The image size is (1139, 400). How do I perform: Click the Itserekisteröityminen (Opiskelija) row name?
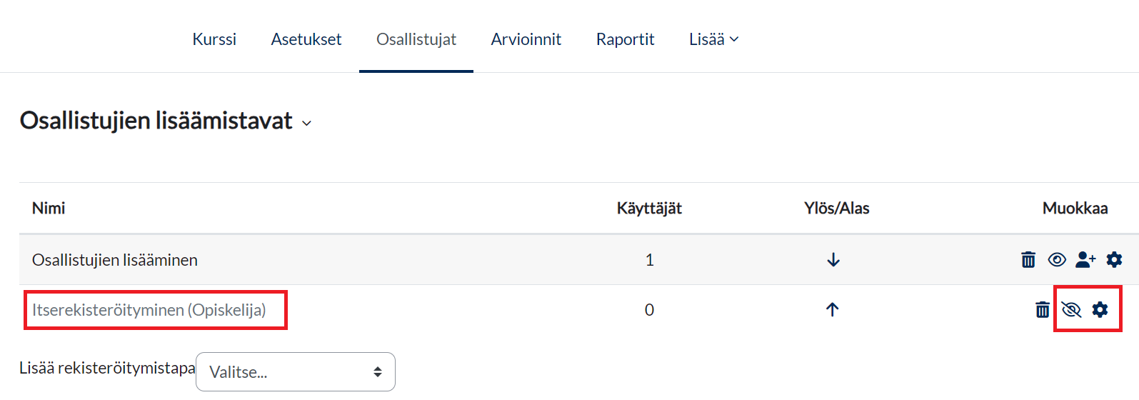point(149,310)
